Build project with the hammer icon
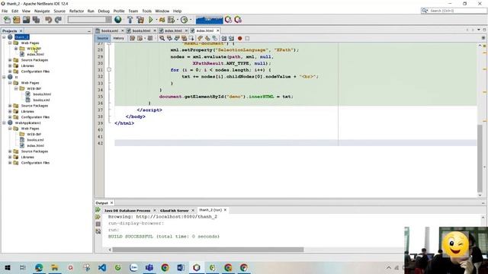The height and width of the screenshot is (274, 488). [130, 20]
